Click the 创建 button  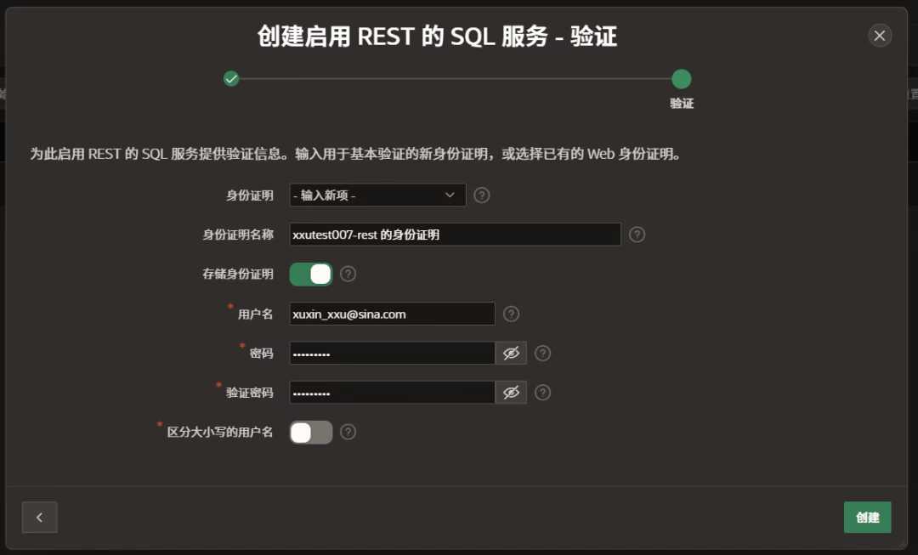click(x=867, y=517)
